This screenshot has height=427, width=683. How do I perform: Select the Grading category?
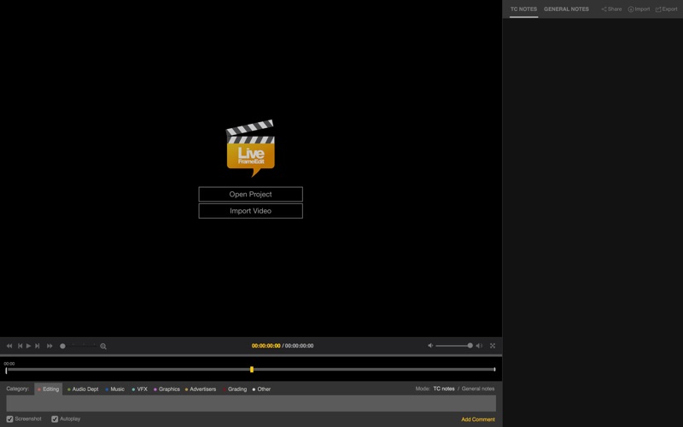235,389
